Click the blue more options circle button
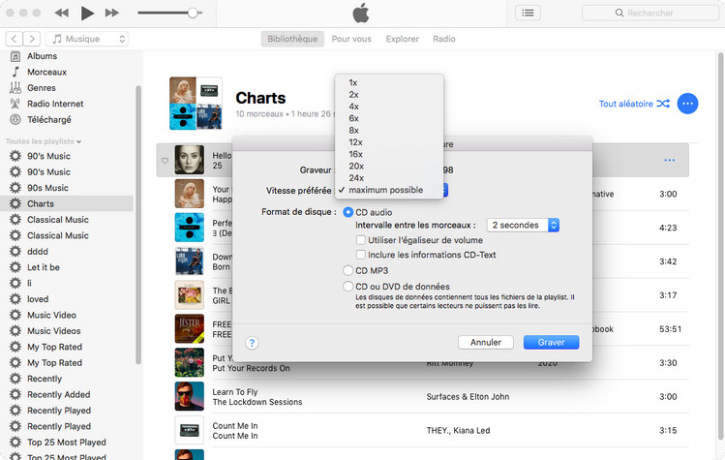The image size is (725, 460). 687,104
